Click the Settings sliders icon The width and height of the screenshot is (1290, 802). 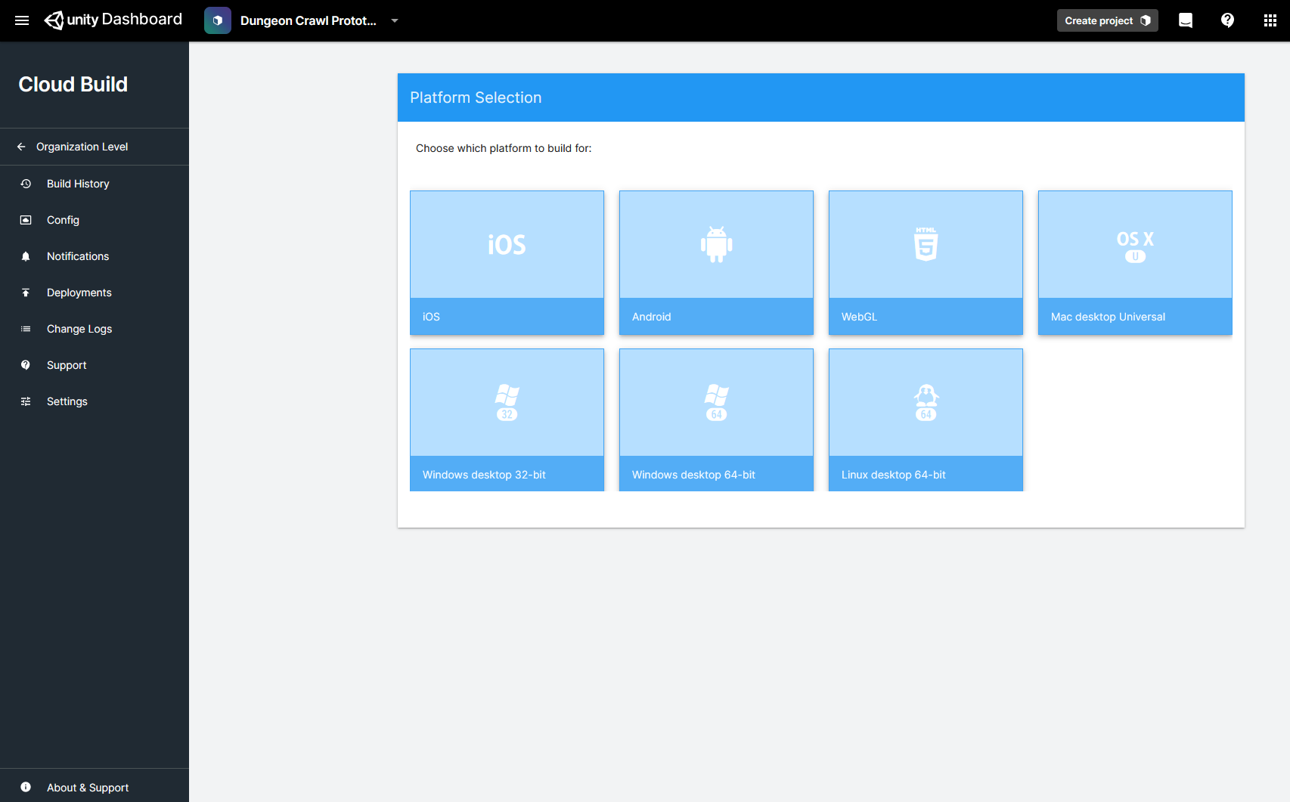click(26, 401)
